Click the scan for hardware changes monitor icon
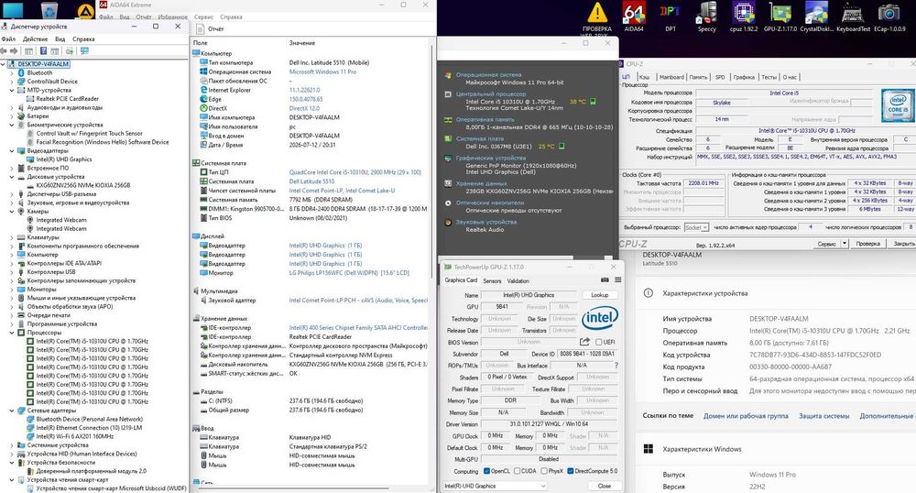Viewport: 916px width, 493px height. pyautogui.click(x=84, y=51)
